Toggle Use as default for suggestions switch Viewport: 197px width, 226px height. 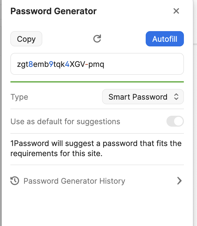click(175, 121)
